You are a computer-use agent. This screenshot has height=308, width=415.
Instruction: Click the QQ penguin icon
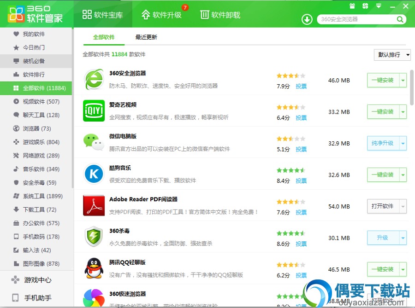(x=94, y=268)
